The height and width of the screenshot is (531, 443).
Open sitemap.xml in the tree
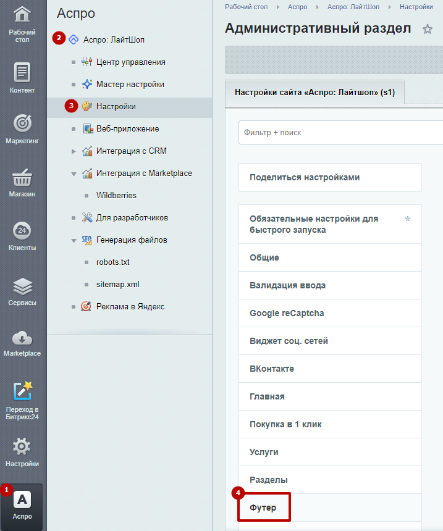pos(117,285)
